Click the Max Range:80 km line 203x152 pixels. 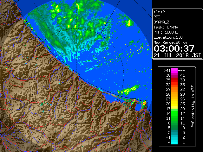(x=170, y=42)
